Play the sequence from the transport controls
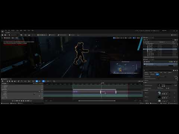 [x=23, y=101]
